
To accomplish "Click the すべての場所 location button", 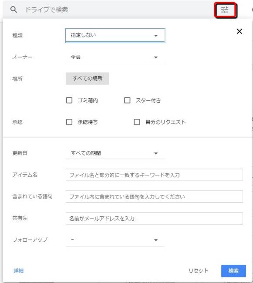I will tap(88, 78).
